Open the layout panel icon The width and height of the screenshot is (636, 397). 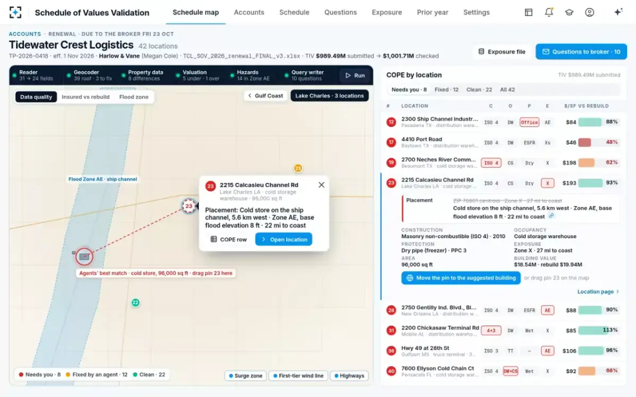pos(528,12)
